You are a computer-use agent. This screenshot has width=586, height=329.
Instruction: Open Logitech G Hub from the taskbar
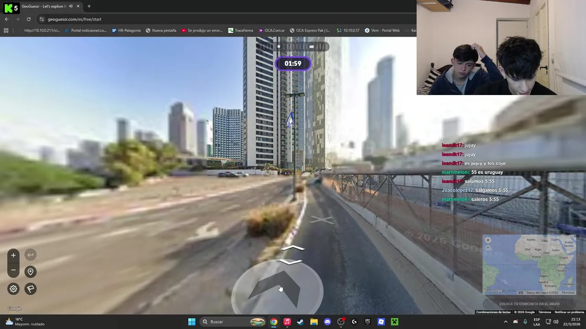354,322
